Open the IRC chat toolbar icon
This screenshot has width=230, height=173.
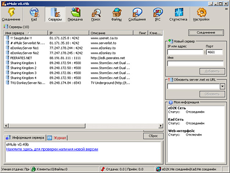click(x=158, y=14)
